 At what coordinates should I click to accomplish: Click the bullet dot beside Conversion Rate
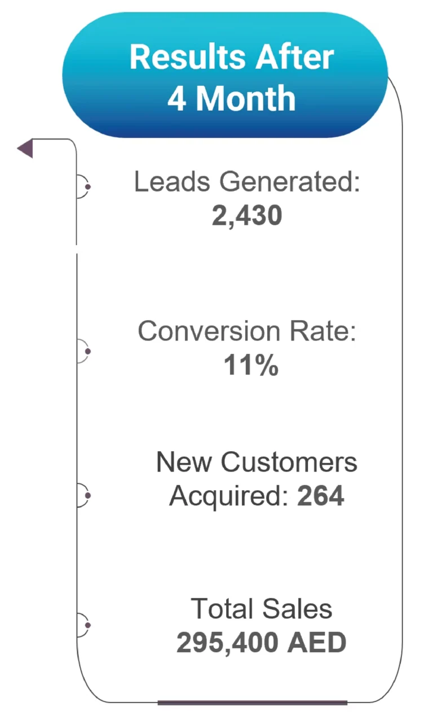[x=88, y=351]
